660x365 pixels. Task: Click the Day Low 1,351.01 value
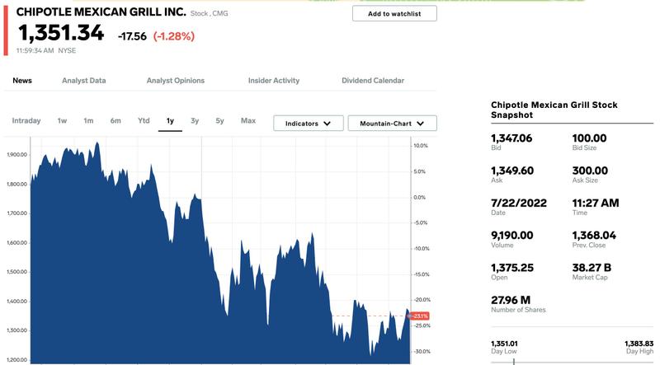point(504,344)
